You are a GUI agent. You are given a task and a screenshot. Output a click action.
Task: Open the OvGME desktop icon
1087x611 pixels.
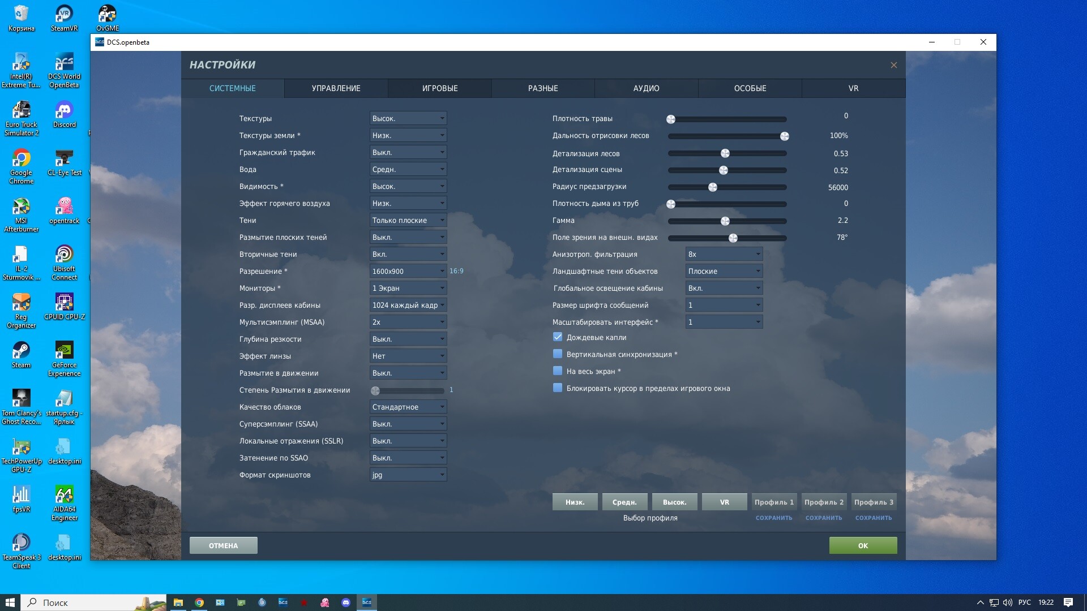(x=107, y=18)
